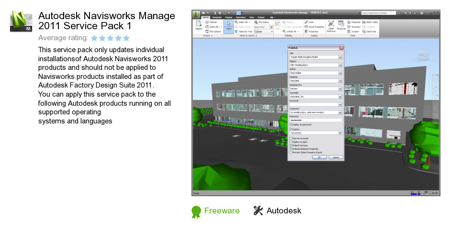Open the Sets dropdown in ribbon
This screenshot has width=450, height=233.
pyautogui.click(x=272, y=32)
